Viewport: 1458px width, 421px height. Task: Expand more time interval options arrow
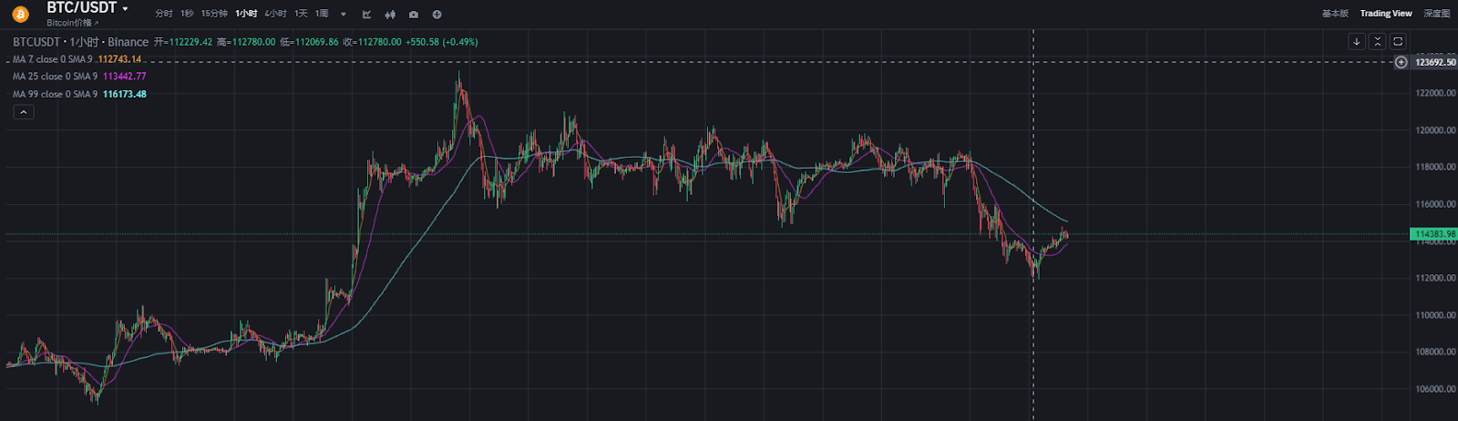coord(344,15)
